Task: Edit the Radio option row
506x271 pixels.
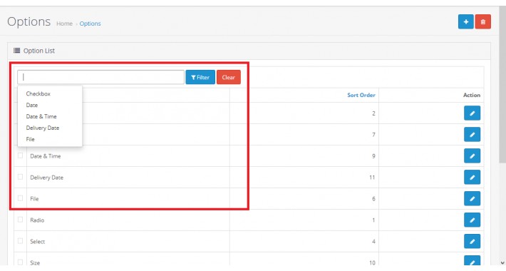Action: [x=472, y=220]
